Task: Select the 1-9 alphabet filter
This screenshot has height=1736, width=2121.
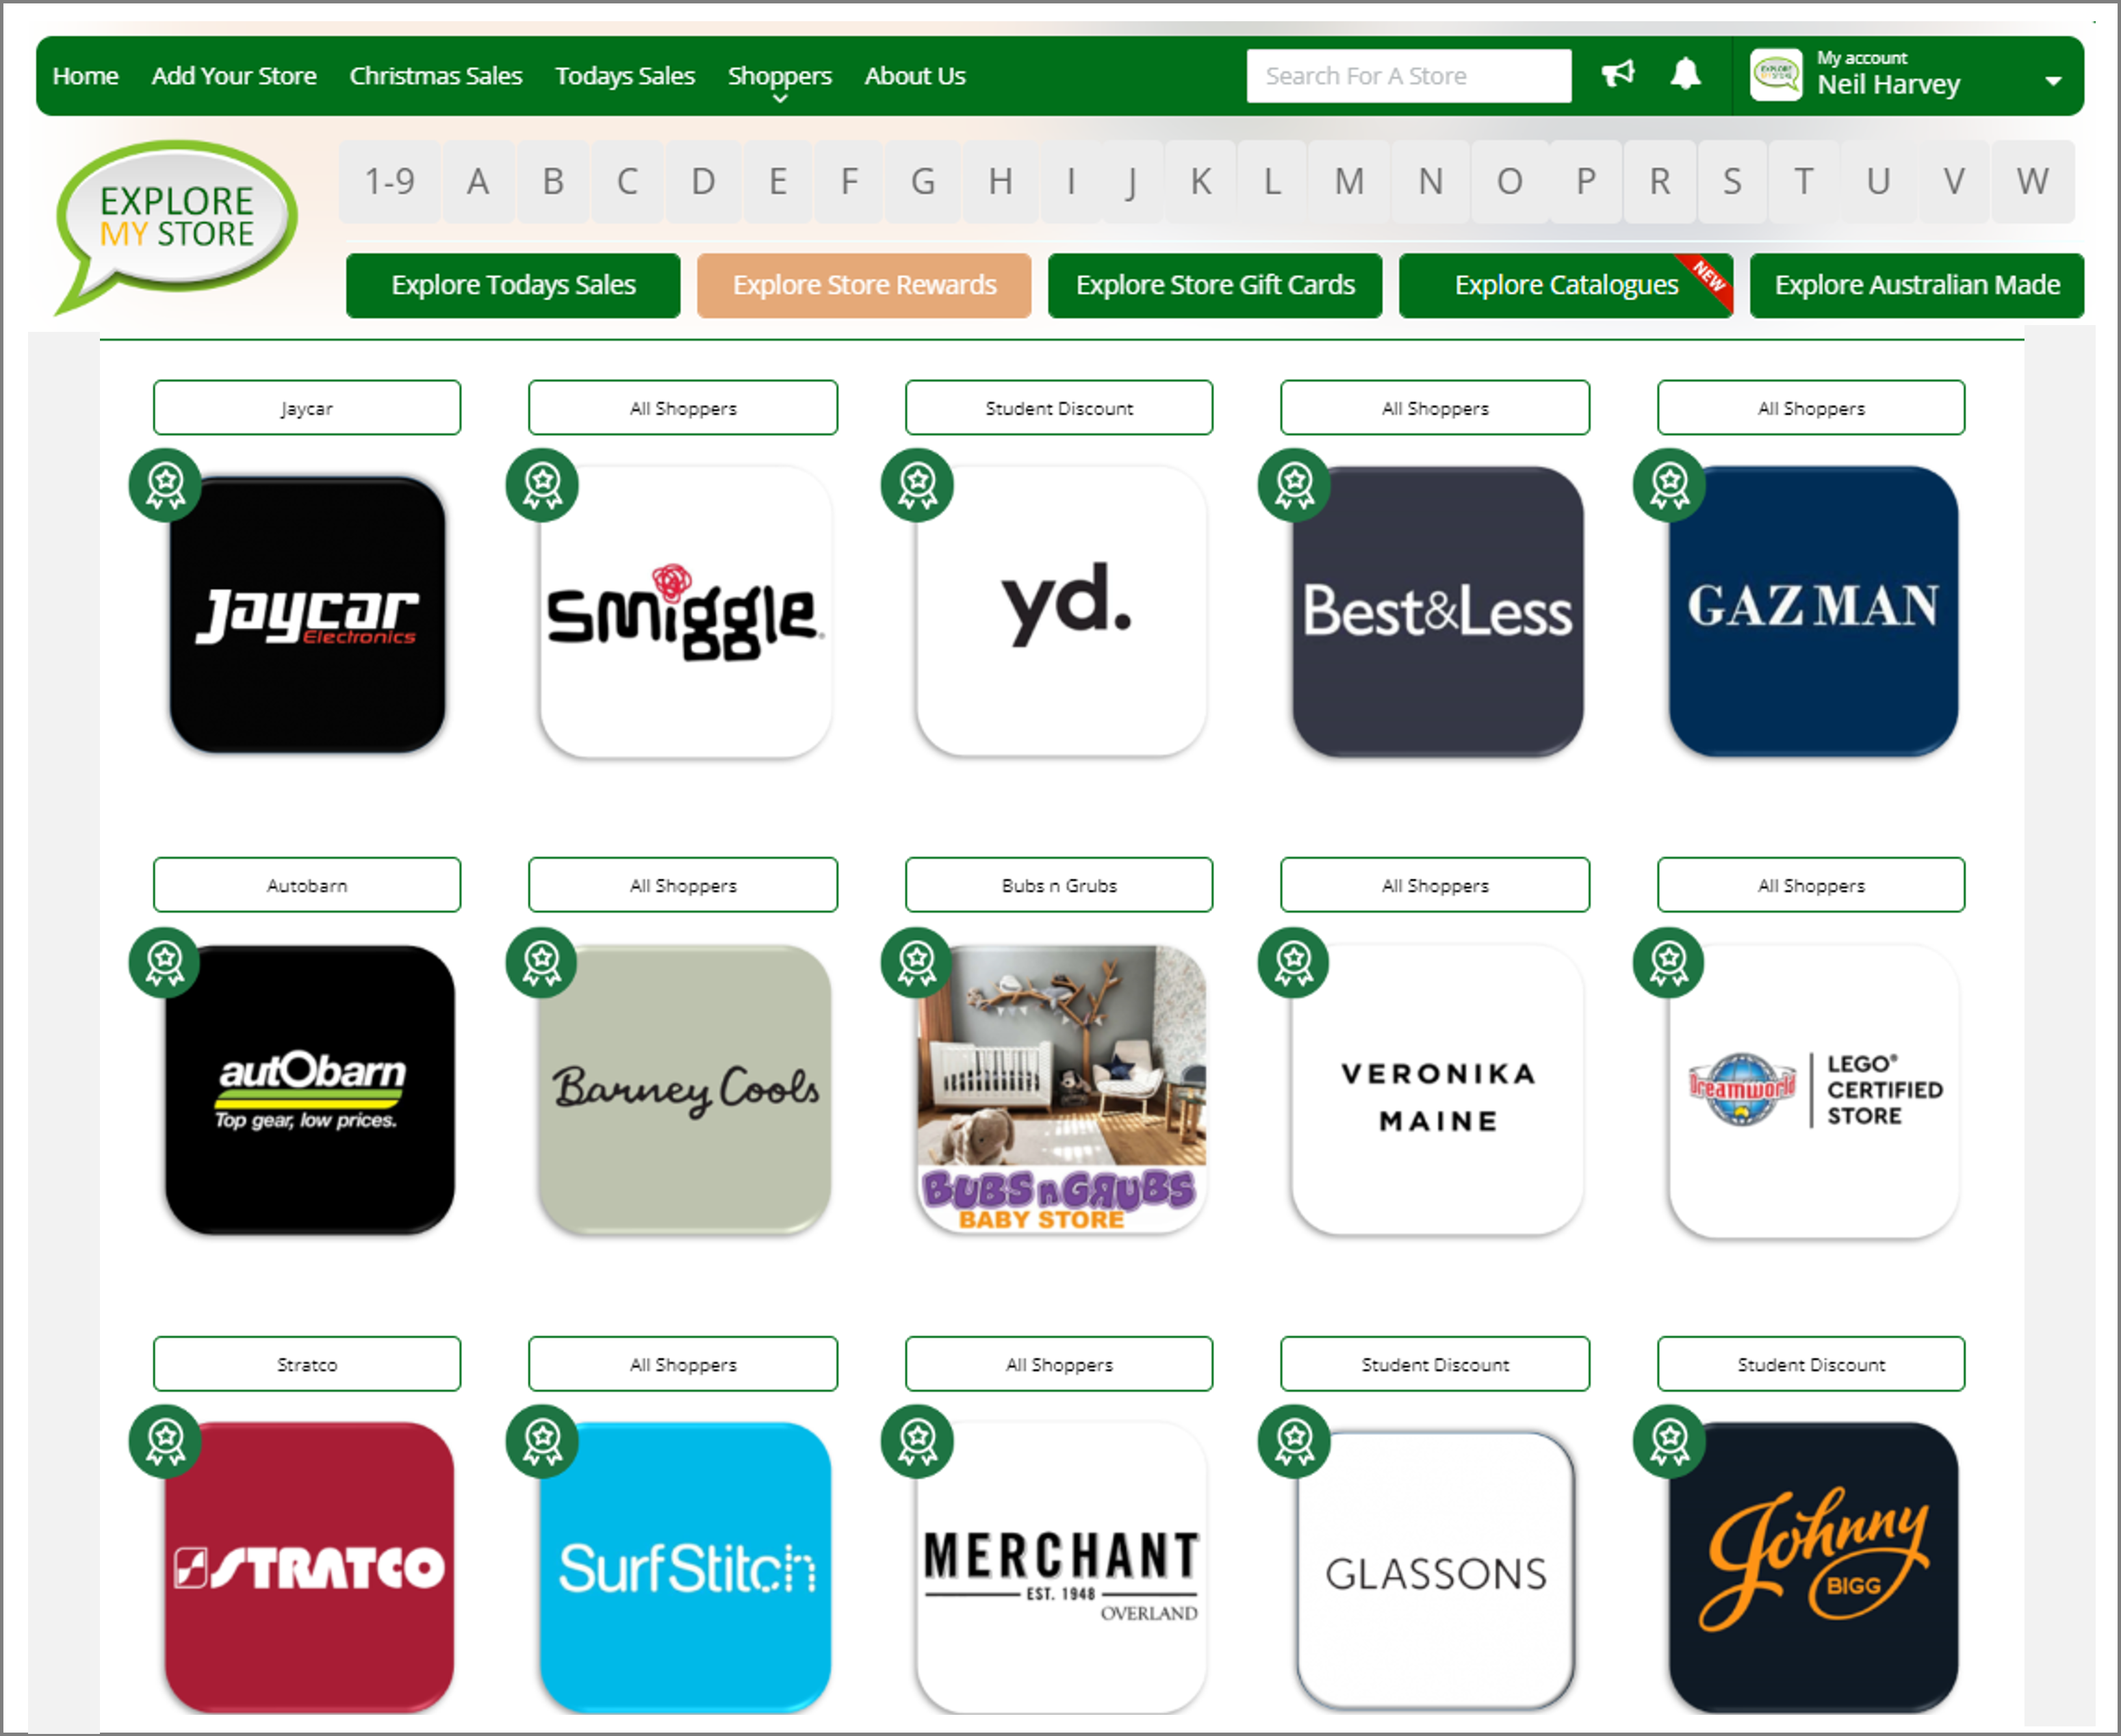Action: click(x=389, y=182)
